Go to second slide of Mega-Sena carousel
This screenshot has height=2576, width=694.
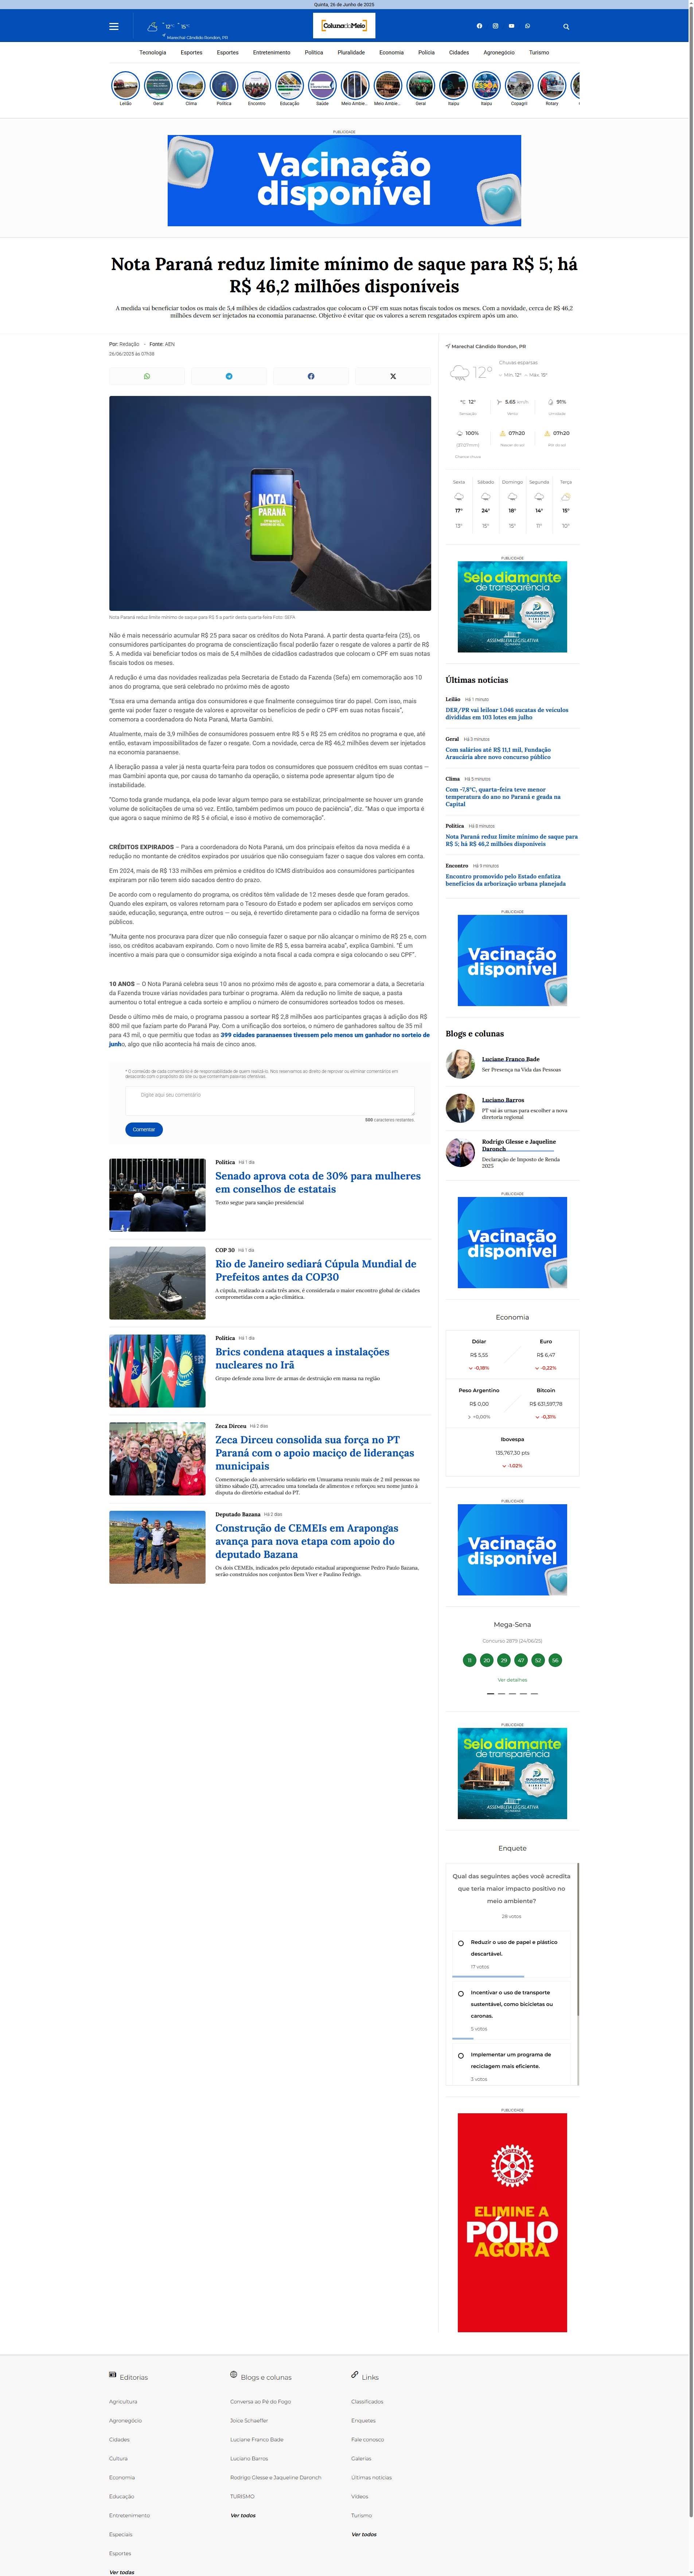(x=501, y=1694)
